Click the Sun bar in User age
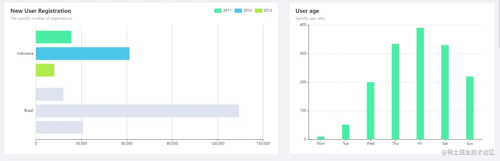Image resolution: width=500 pixels, height=161 pixels. (470, 108)
